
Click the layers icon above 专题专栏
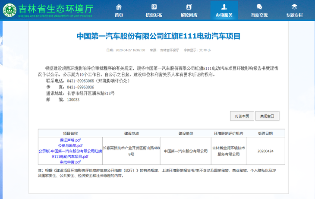(x=294, y=7)
